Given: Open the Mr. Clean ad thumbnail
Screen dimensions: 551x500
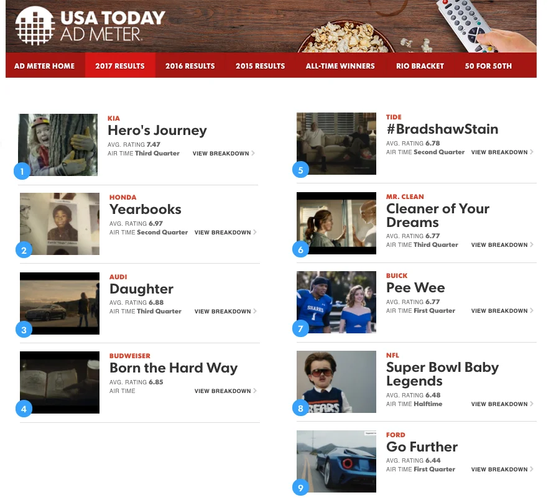Looking at the screenshot, I should (x=336, y=223).
